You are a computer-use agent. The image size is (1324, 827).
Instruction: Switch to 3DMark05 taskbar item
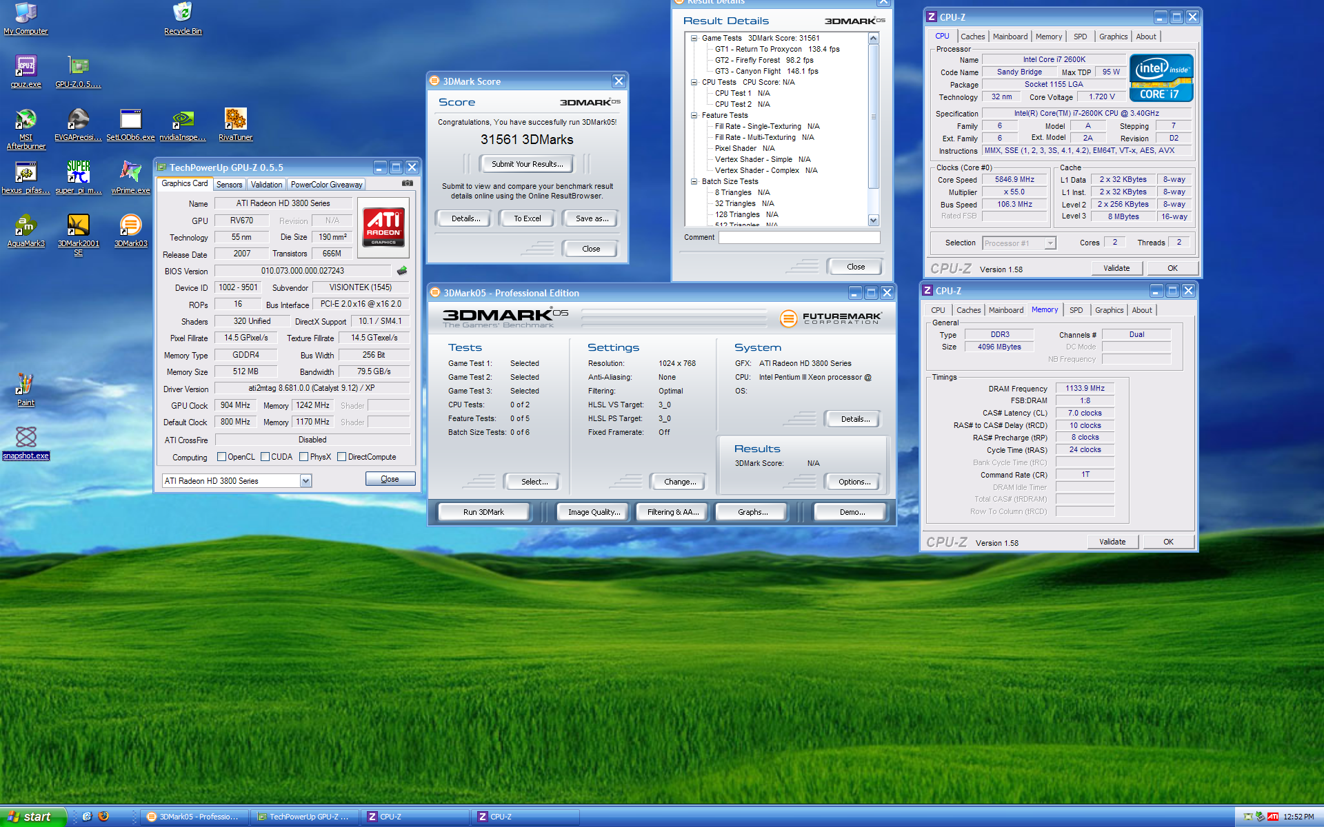point(193,817)
